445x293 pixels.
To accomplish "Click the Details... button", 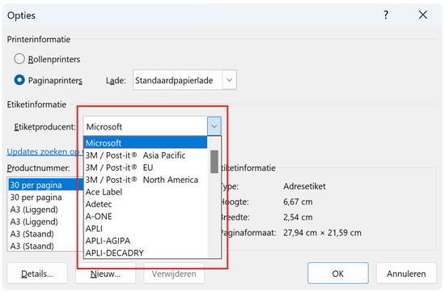I will [37, 274].
